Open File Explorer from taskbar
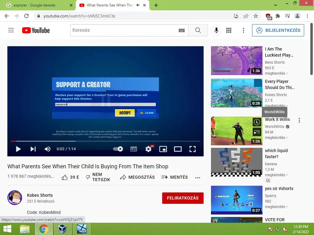The width and height of the screenshot is (314, 235). 25,229
